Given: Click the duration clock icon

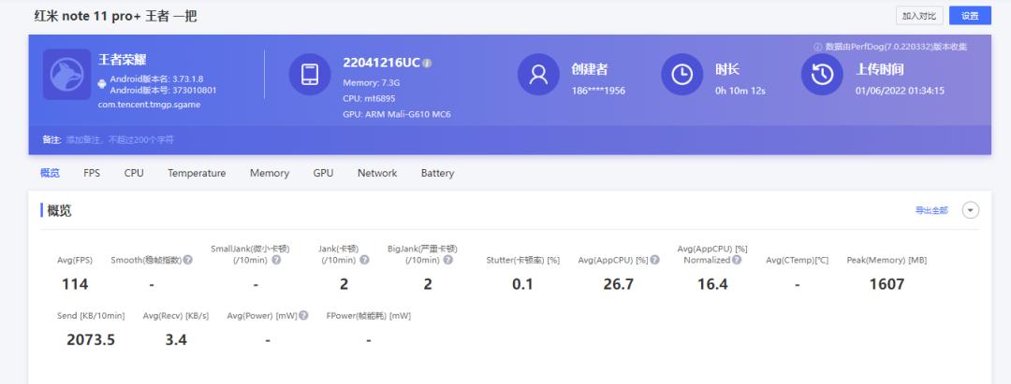Looking at the screenshot, I should [682, 76].
